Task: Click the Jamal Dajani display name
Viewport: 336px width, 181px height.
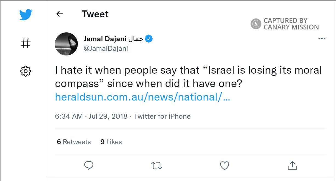Action: click(113, 39)
